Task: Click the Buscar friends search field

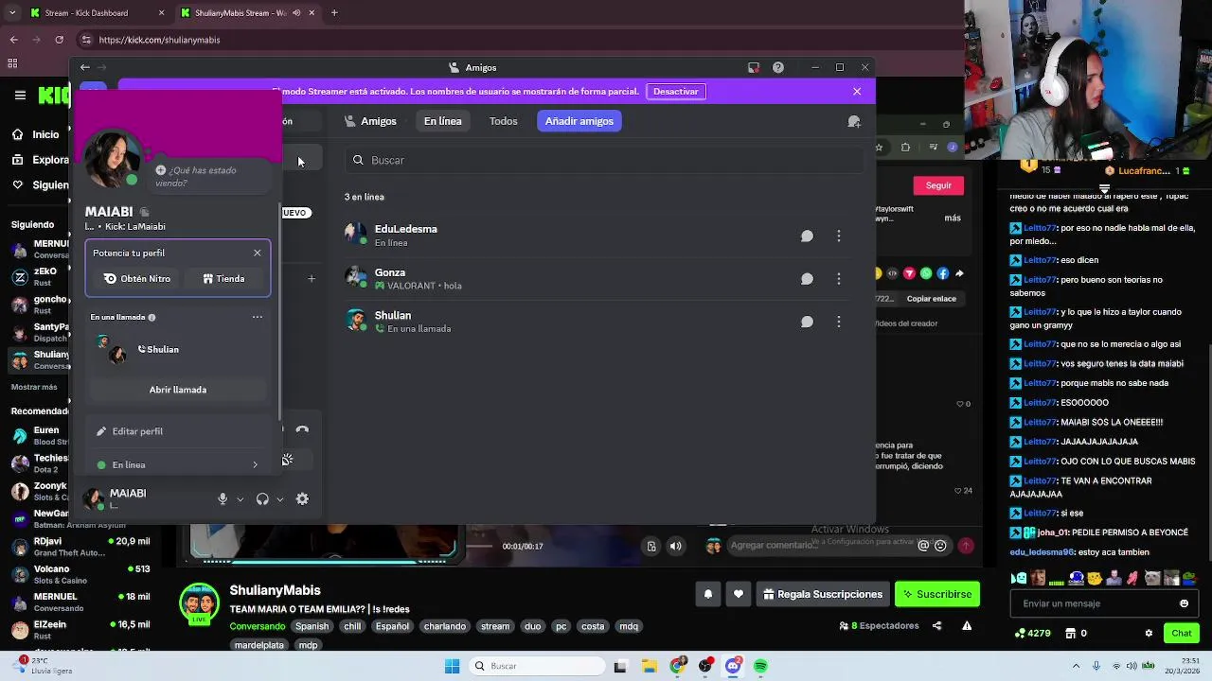Action: (x=604, y=160)
